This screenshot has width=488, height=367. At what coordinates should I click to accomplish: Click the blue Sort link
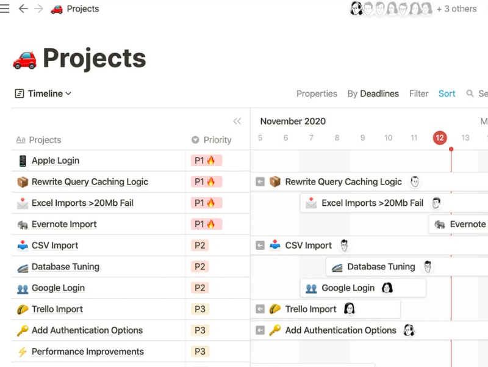coord(447,93)
